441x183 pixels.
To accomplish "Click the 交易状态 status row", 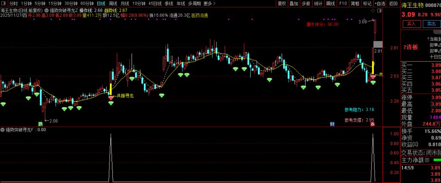I will 421,153.
